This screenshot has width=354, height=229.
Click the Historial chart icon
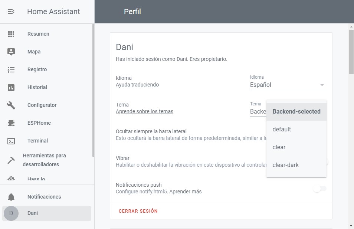pyautogui.click(x=11, y=87)
